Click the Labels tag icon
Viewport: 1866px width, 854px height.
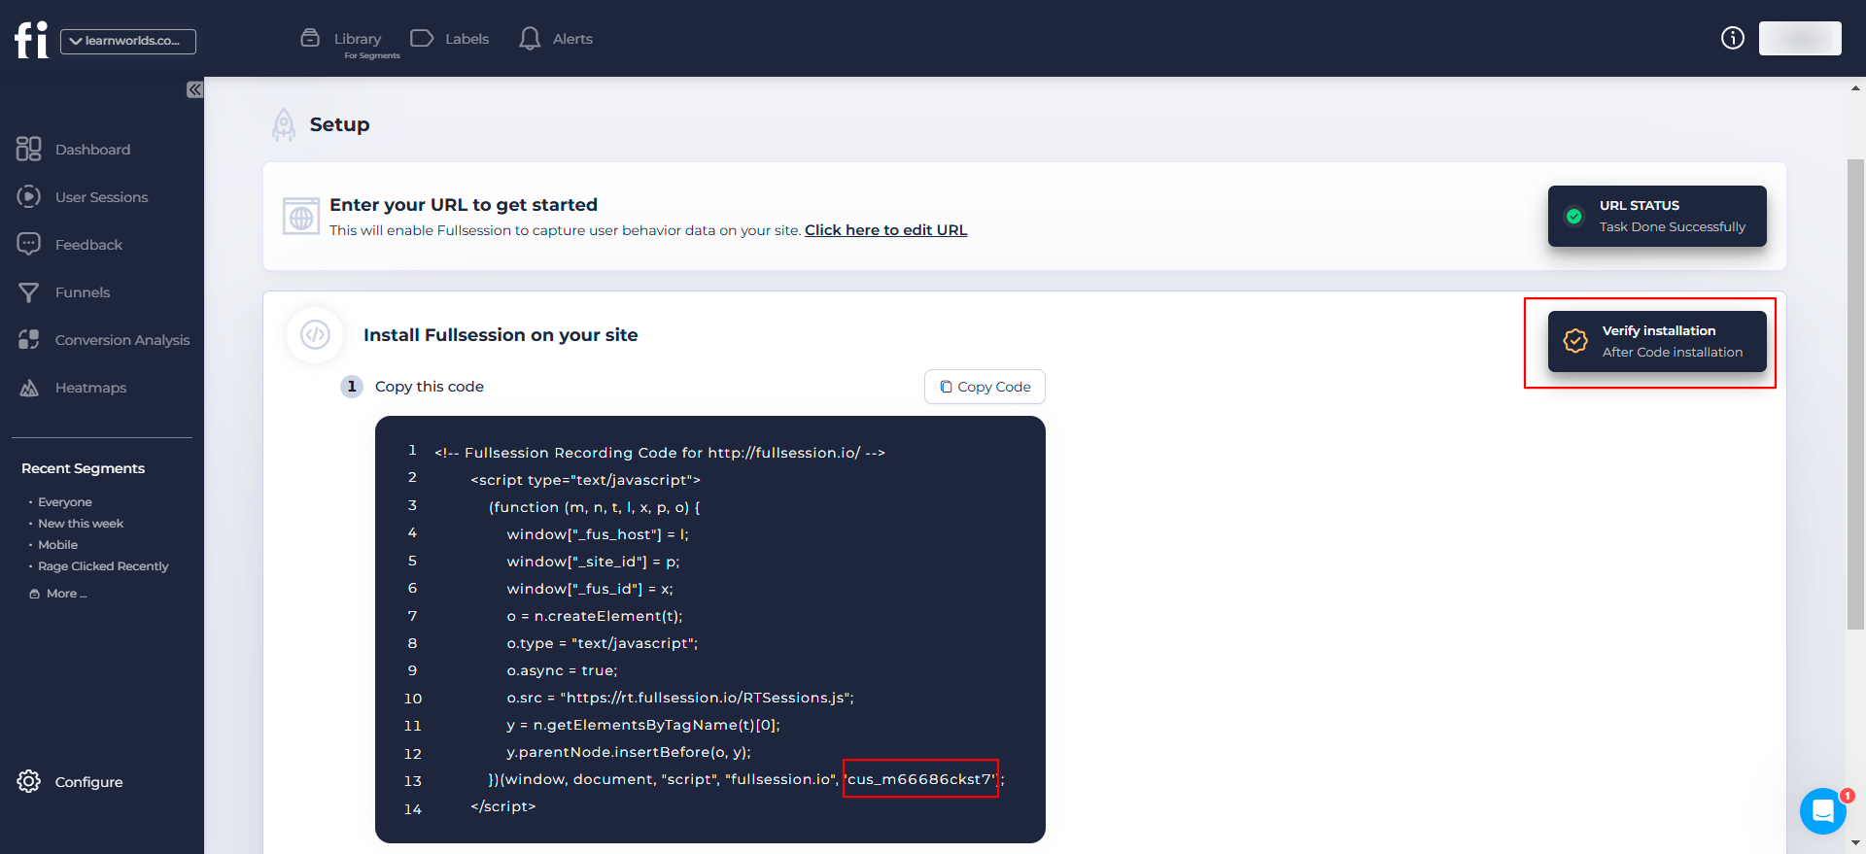(x=422, y=38)
